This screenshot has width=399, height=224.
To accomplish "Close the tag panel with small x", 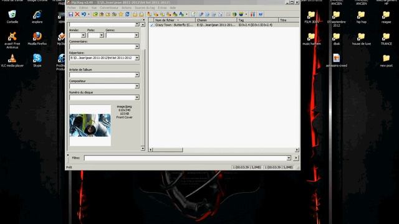I will (x=143, y=19).
